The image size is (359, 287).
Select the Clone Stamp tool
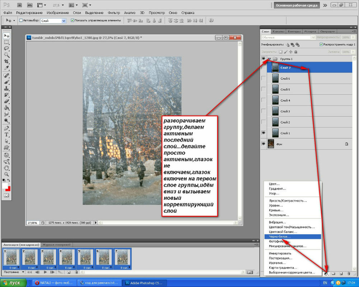coord(6,88)
